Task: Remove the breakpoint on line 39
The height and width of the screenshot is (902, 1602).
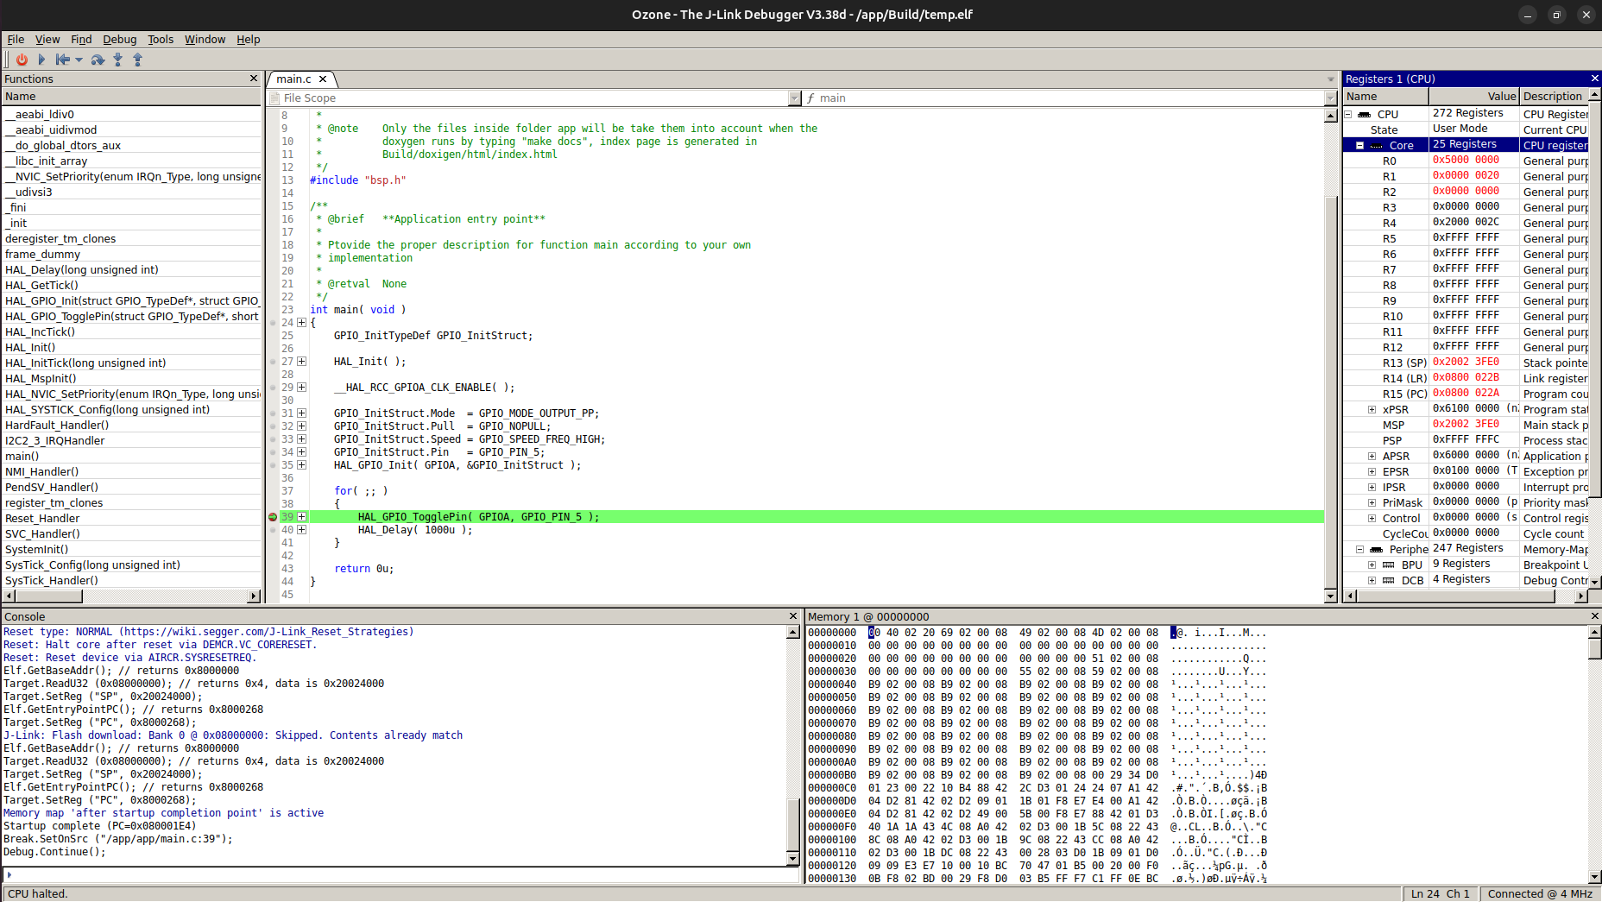Action: pyautogui.click(x=273, y=517)
